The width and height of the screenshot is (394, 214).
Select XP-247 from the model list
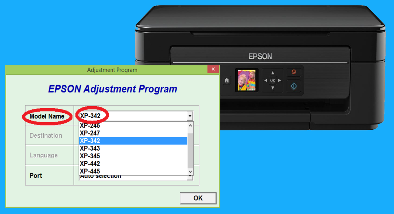[133, 133]
